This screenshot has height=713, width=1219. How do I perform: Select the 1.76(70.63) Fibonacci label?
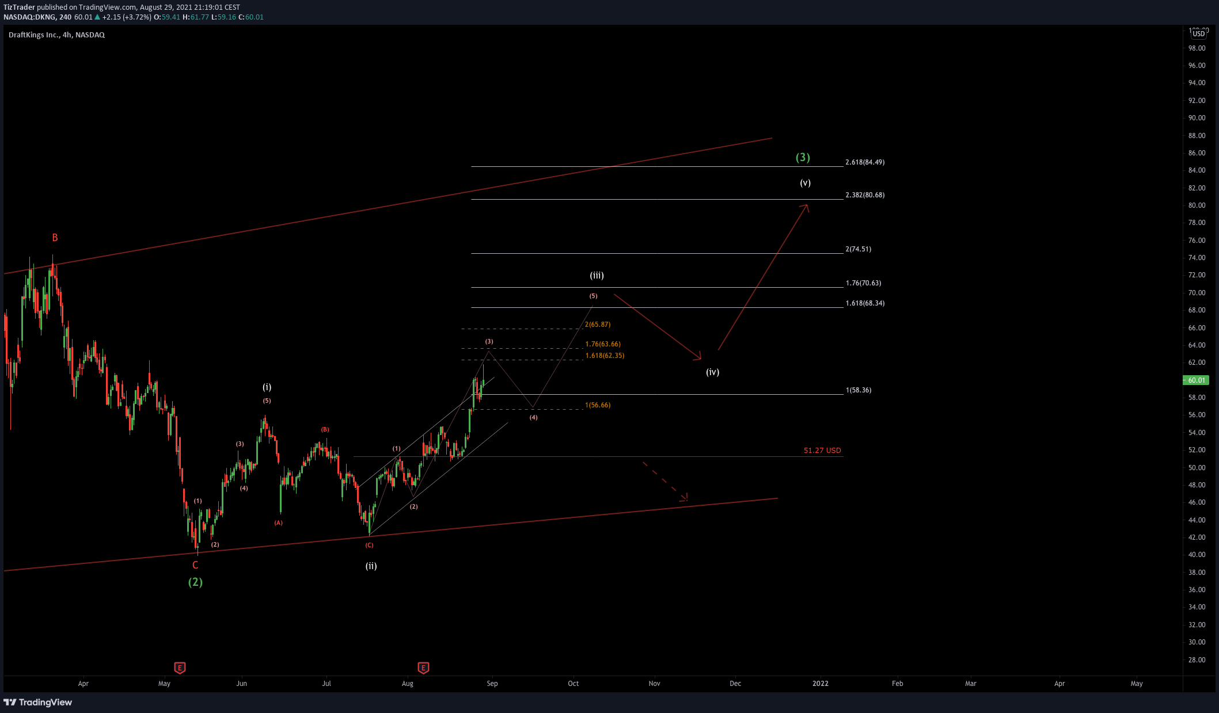[863, 283]
